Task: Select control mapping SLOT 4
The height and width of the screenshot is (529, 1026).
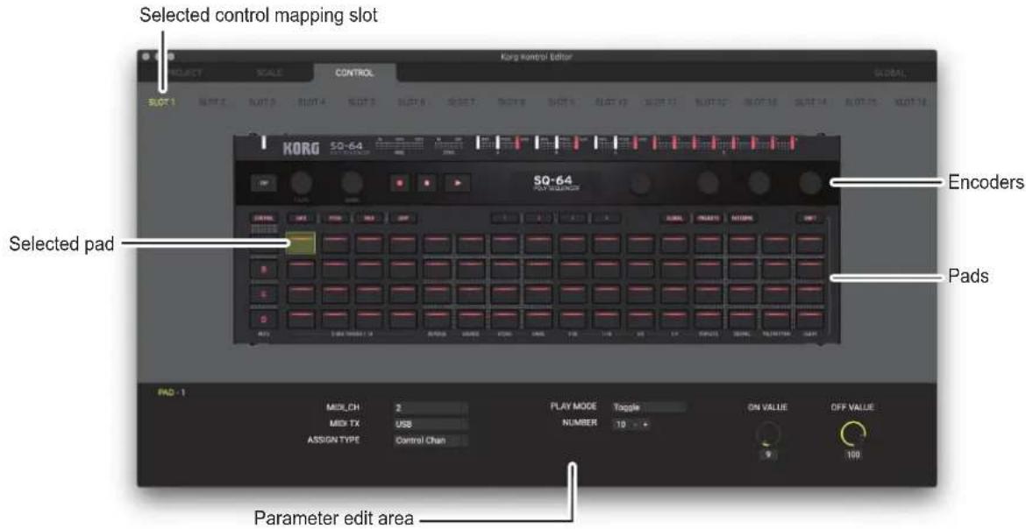Action: pyautogui.click(x=311, y=102)
